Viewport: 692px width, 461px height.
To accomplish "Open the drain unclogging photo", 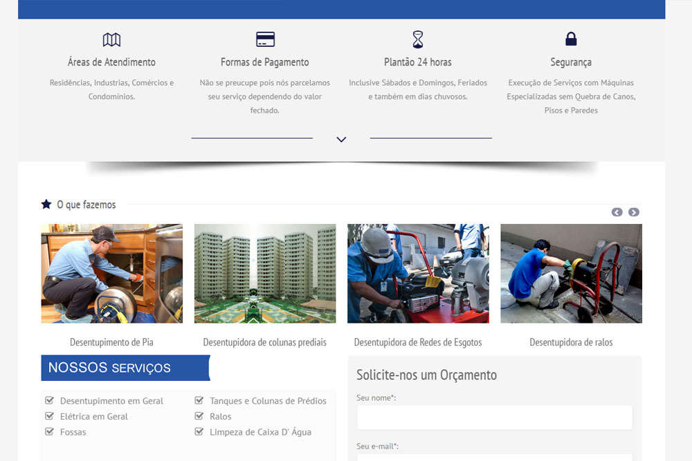I will click(x=571, y=273).
